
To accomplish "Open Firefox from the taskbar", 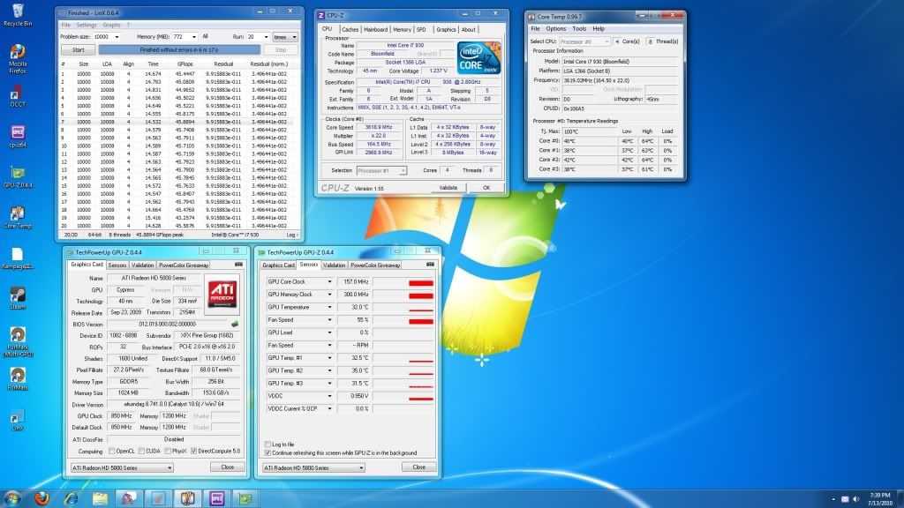I will point(41,498).
